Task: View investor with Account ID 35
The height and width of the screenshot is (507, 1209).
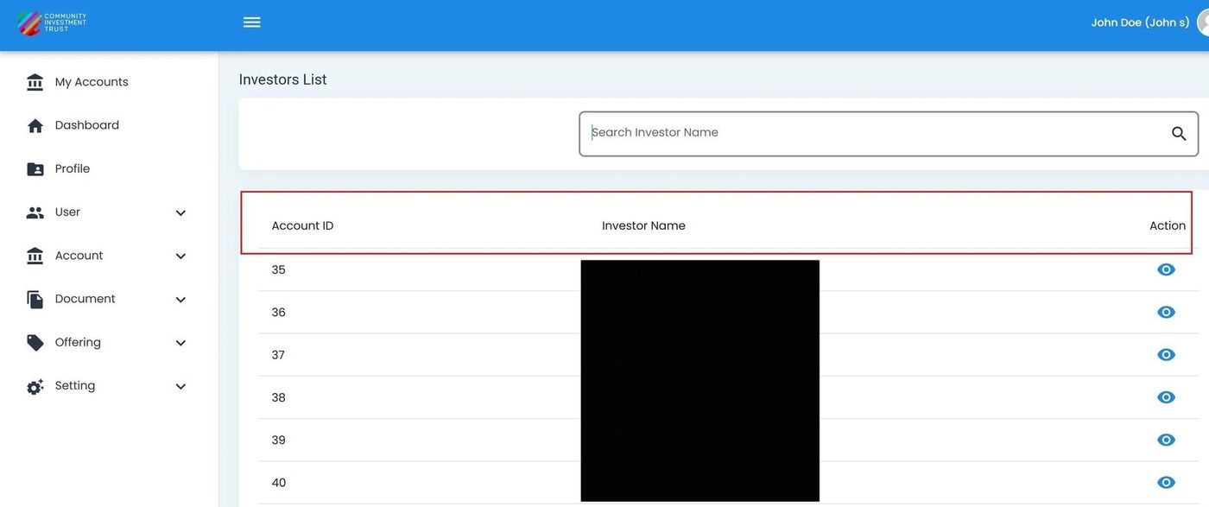Action: coord(1166,269)
